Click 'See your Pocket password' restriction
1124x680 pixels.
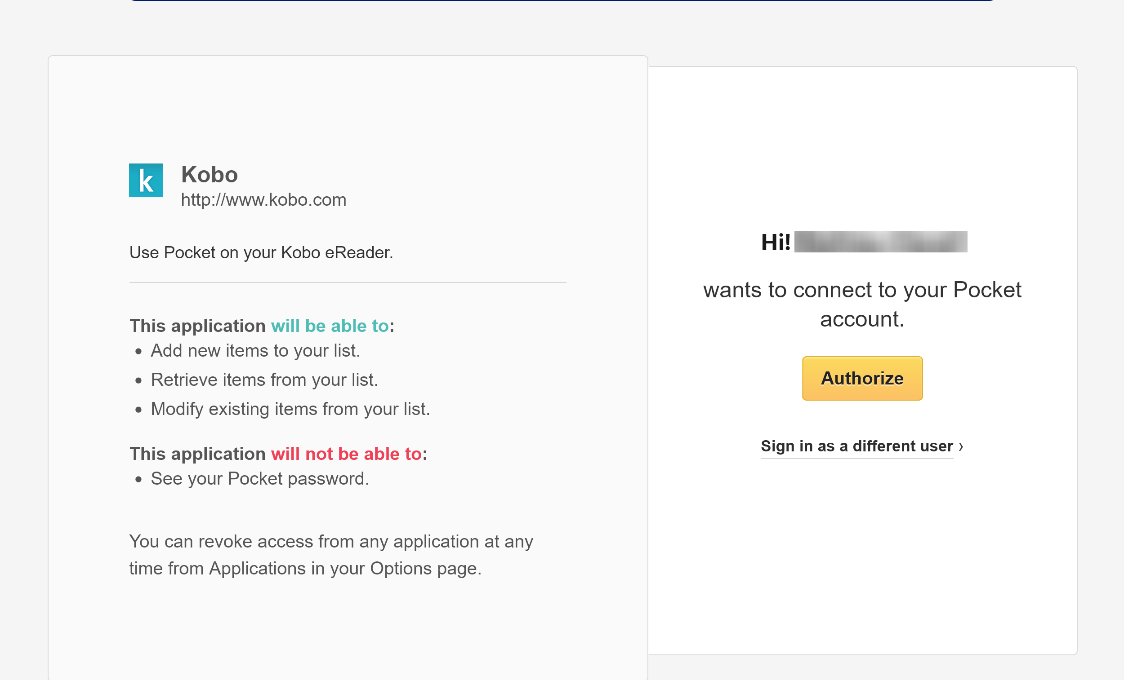(259, 478)
